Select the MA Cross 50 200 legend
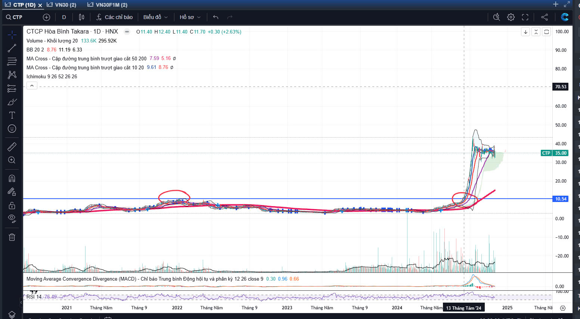The width and height of the screenshot is (580, 319). click(87, 59)
